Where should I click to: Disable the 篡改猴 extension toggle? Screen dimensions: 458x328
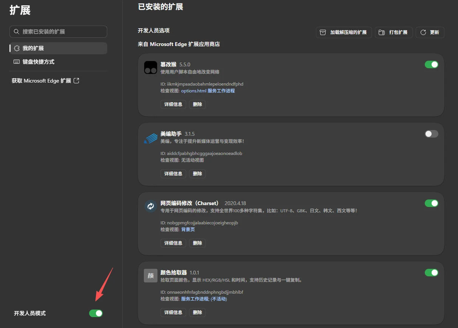[x=432, y=64]
